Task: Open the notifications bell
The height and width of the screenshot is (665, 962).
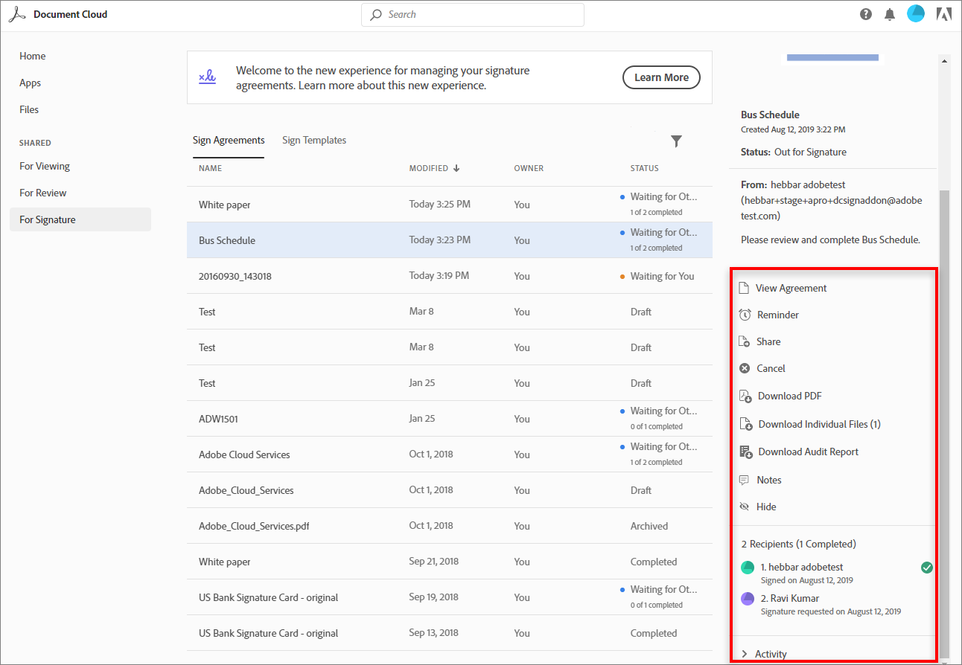Action: point(890,15)
